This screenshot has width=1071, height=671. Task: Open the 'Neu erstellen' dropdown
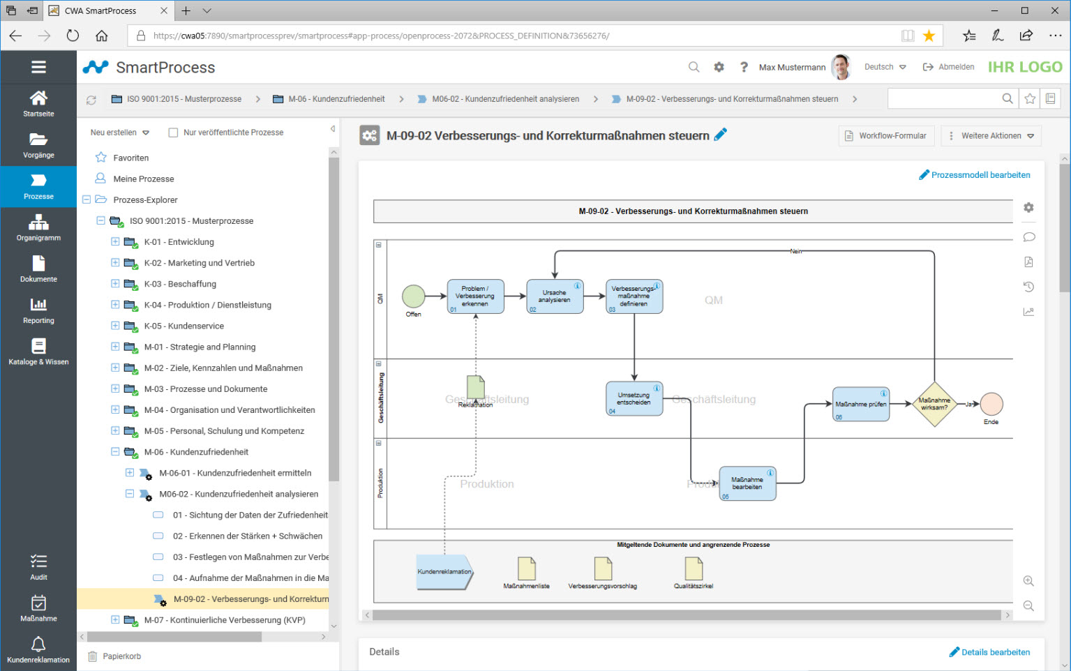[118, 132]
